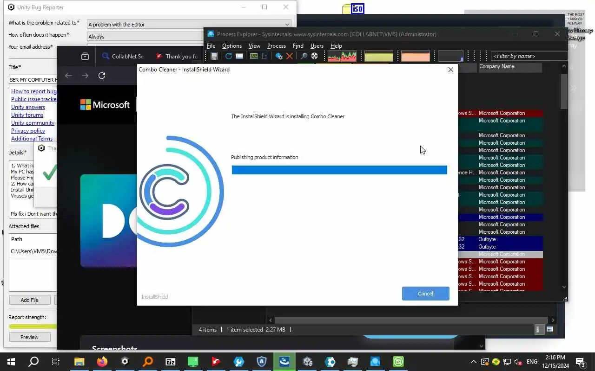The width and height of the screenshot is (595, 371).
Task: Click the orange magnifier taskbar icon
Action: click(x=148, y=362)
